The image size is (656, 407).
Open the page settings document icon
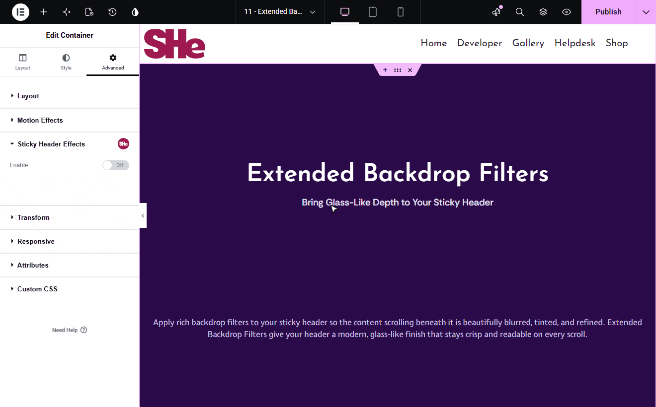89,12
